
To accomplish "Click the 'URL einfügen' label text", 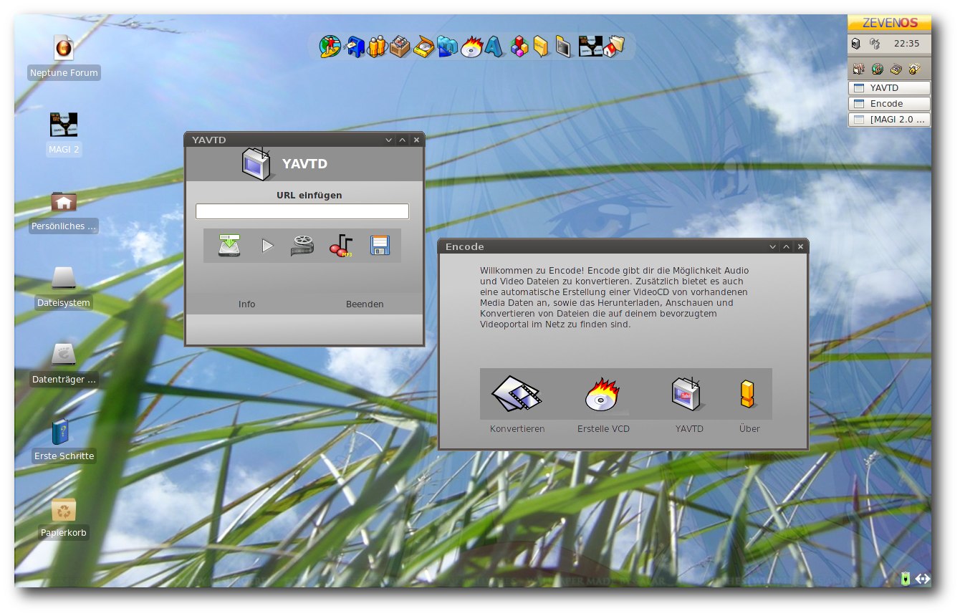I will [x=309, y=195].
